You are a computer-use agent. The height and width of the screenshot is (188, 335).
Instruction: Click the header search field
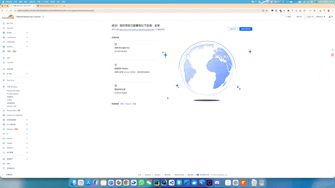click(289, 17)
